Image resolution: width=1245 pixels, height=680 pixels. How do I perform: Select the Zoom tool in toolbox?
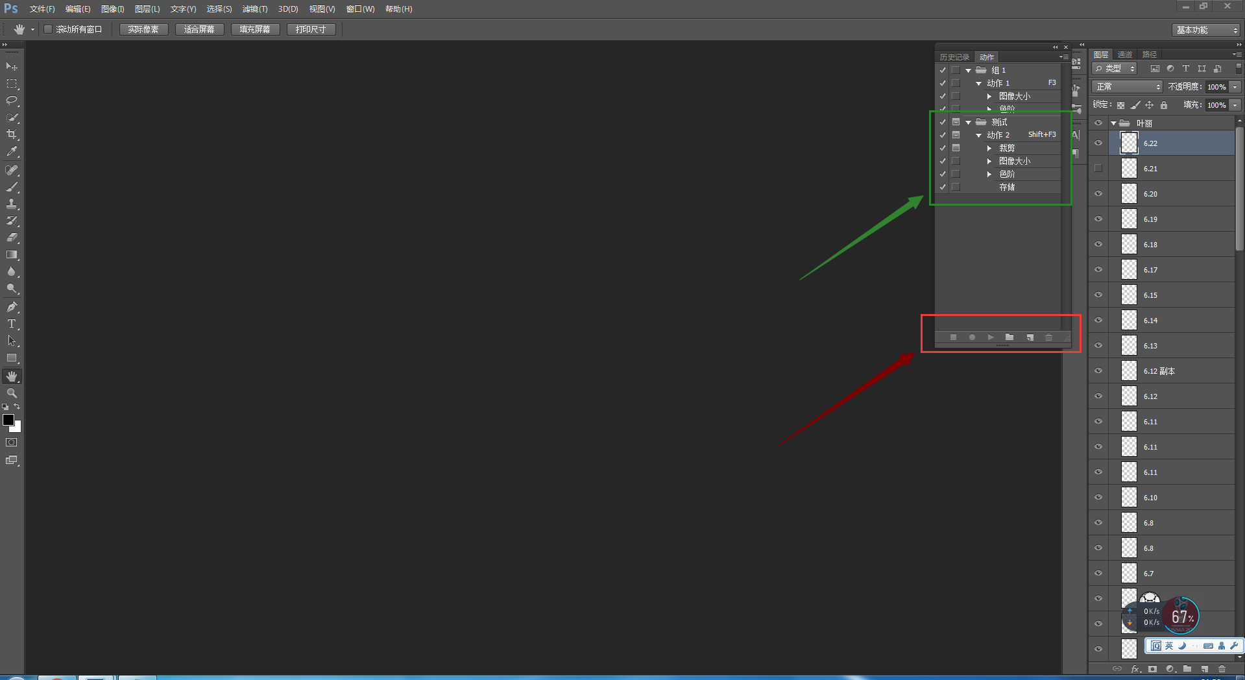click(x=12, y=393)
